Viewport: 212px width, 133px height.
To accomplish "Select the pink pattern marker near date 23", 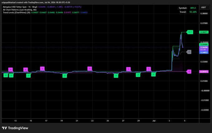I will pos(90,68).
